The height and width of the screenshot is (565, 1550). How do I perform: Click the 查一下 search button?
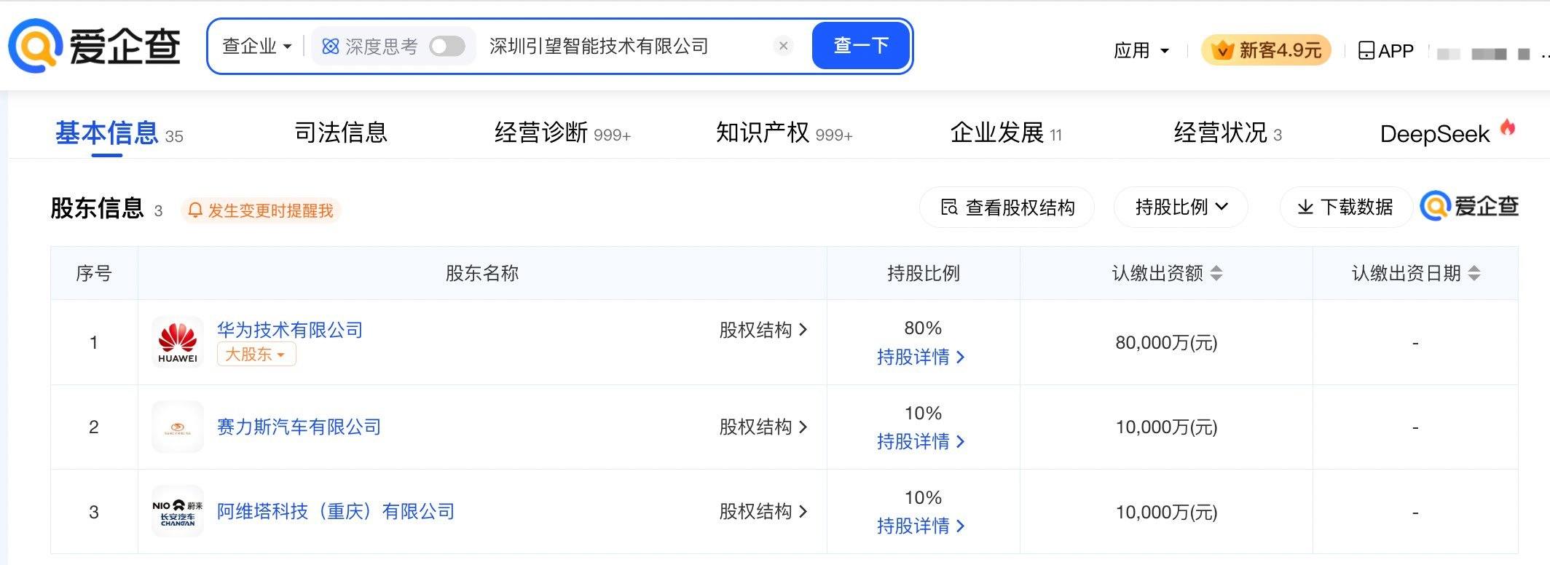click(x=860, y=46)
